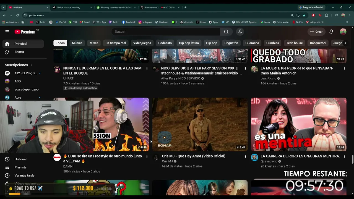Click the Crear button

pyautogui.click(x=316, y=32)
